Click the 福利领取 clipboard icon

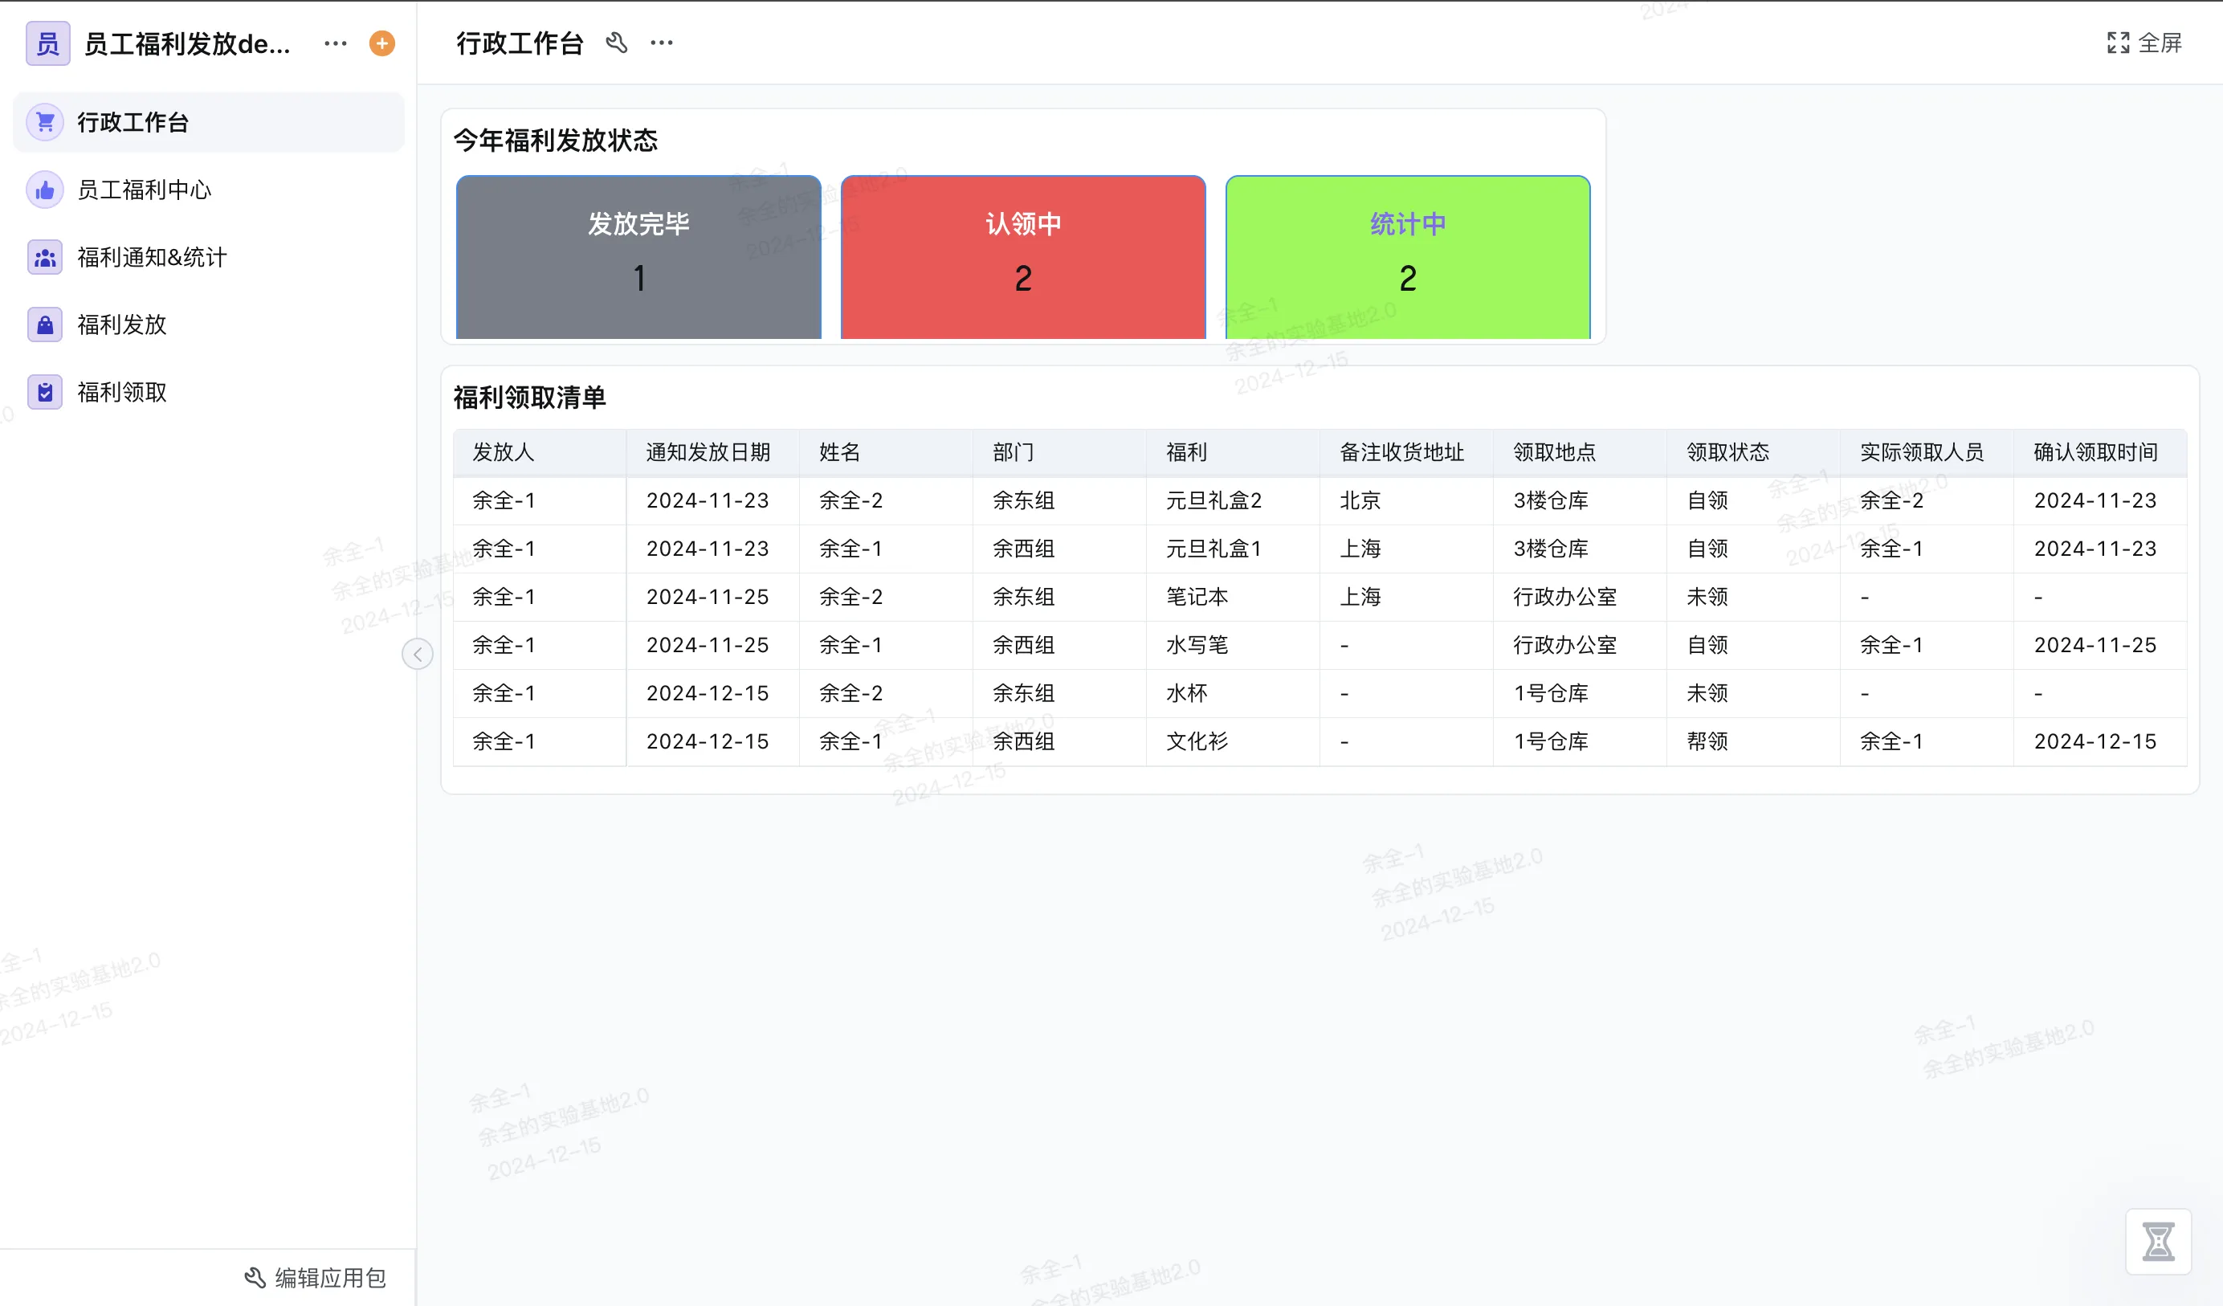(x=45, y=393)
